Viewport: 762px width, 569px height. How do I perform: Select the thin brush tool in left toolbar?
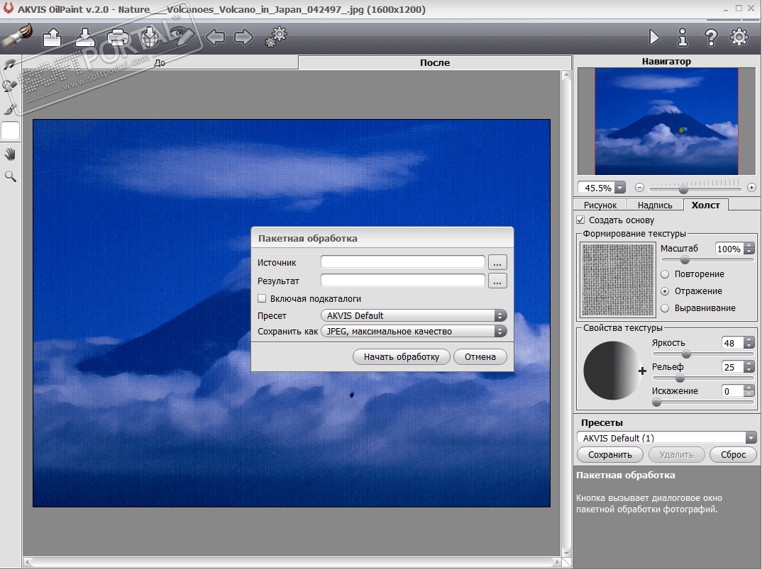click(10, 108)
